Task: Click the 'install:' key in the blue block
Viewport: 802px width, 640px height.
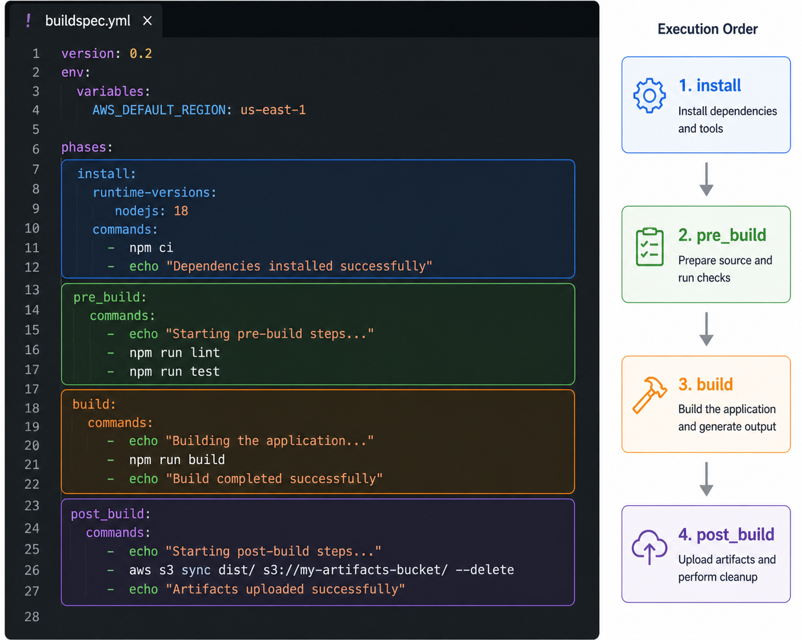Action: 106,173
